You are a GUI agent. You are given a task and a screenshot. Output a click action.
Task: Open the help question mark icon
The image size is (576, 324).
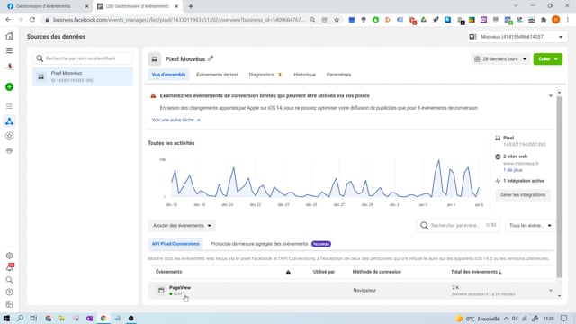coord(10,292)
